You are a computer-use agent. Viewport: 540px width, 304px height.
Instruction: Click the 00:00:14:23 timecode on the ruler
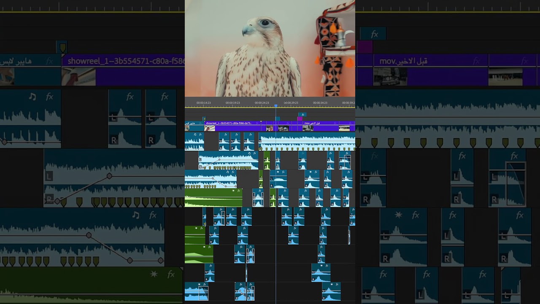[203, 103]
